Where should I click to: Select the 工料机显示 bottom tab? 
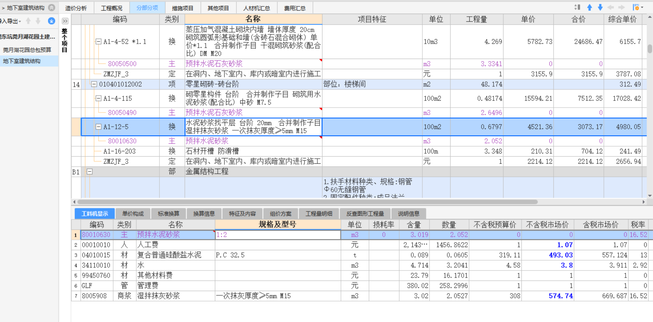(x=95, y=213)
